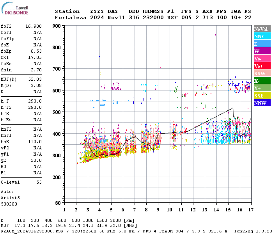
Task: Click the foF1 N/A value
Action: (x=37, y=32)
